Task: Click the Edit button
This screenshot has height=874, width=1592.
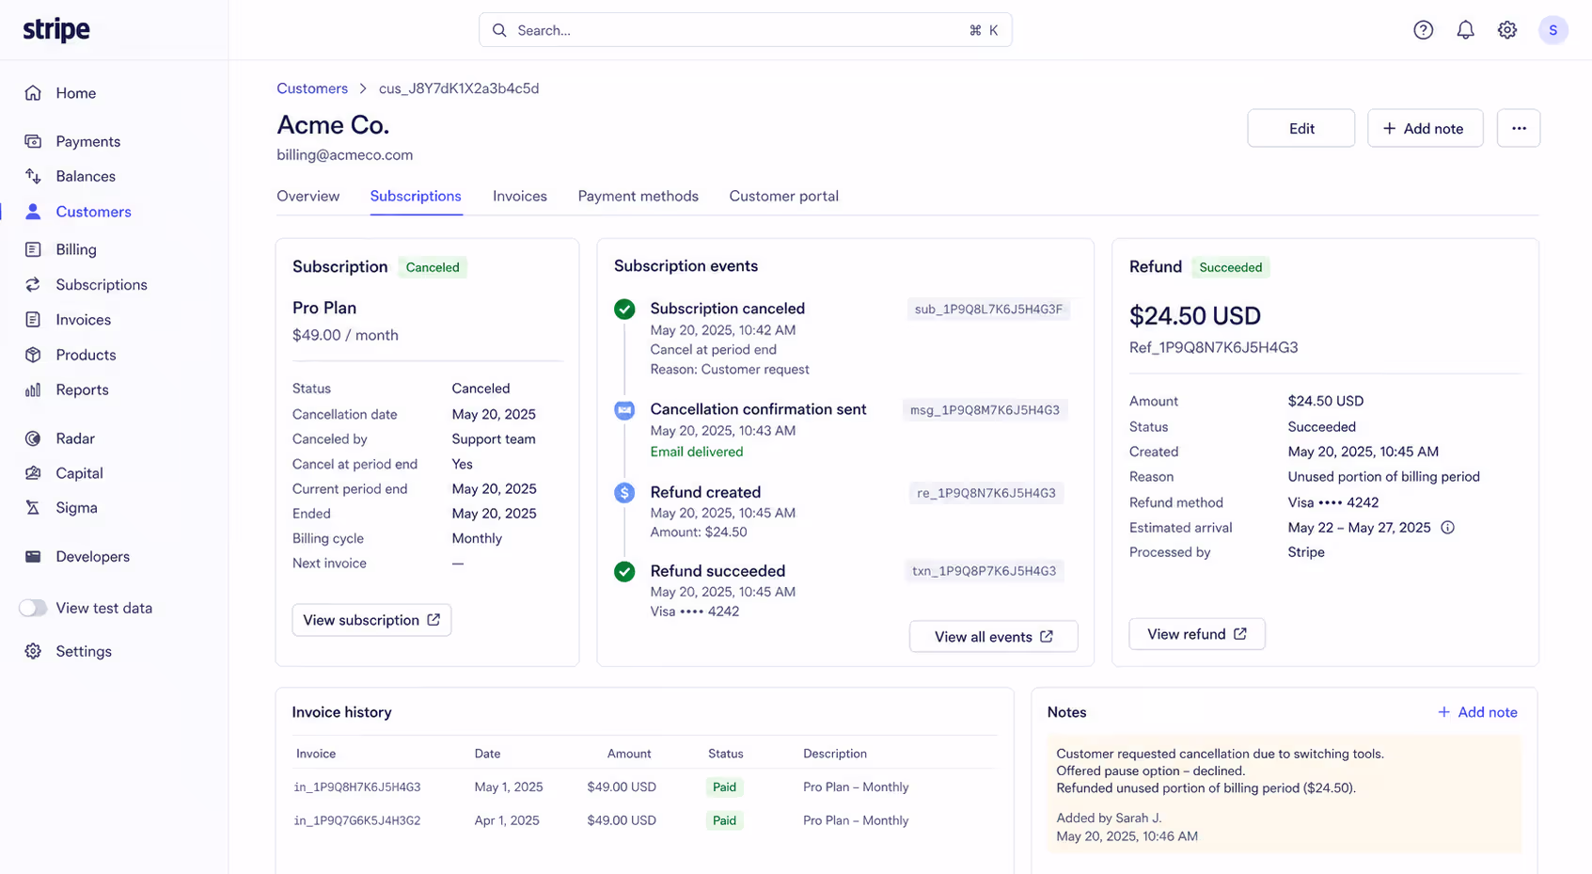Action: 1301,128
